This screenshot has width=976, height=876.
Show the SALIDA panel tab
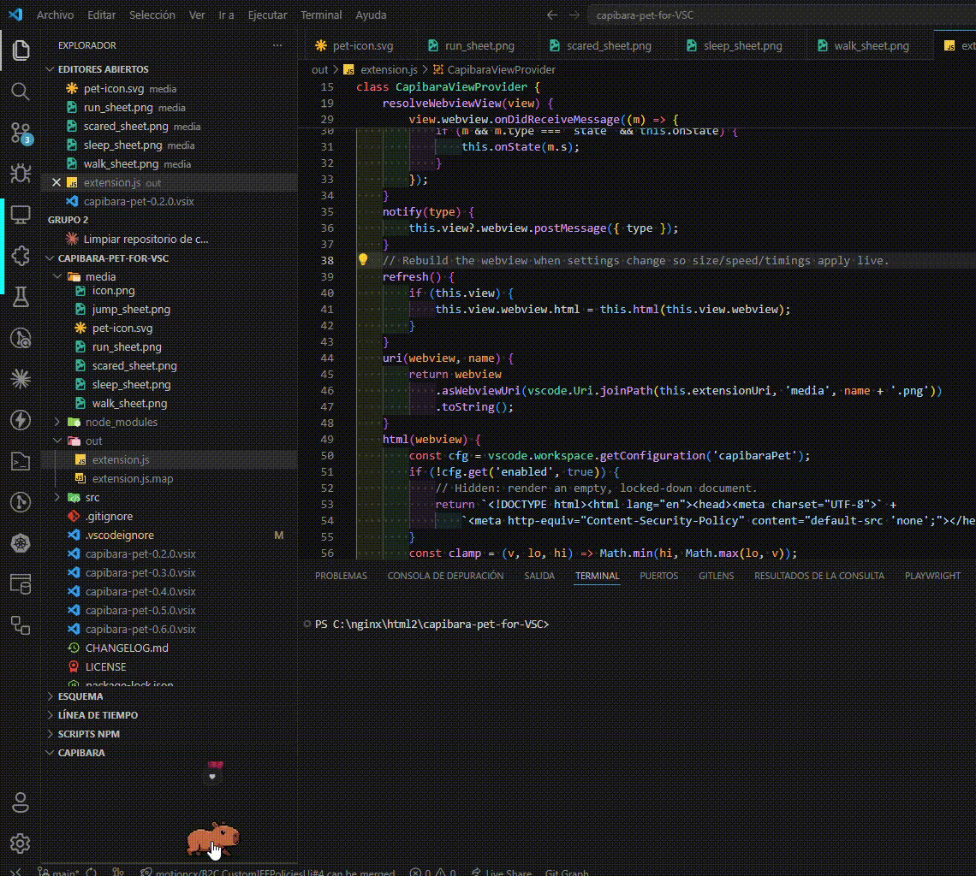pos(539,576)
